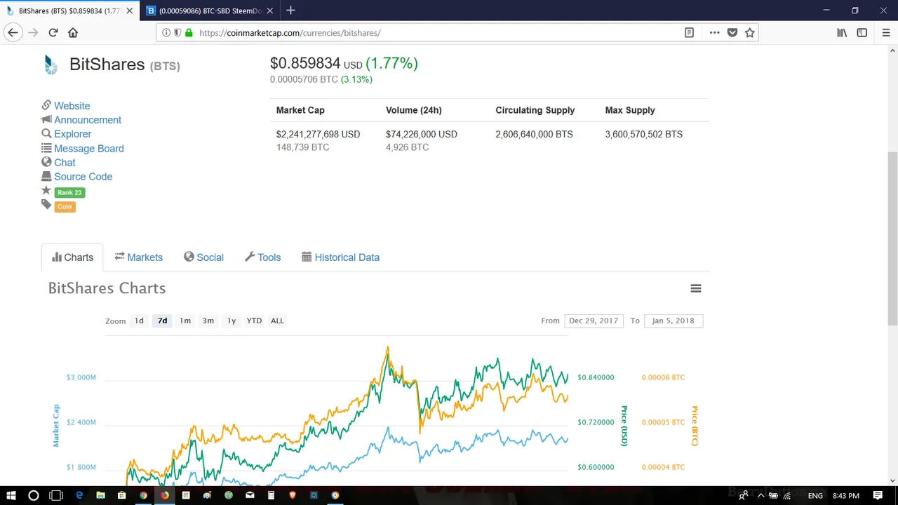Set chart zoom to 1d
Image resolution: width=898 pixels, height=505 pixels.
coord(139,321)
